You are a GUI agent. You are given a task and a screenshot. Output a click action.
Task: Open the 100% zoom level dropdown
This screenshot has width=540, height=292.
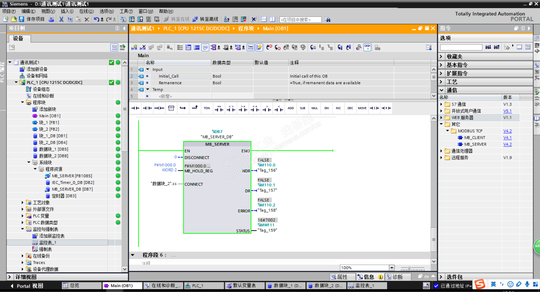point(392,268)
